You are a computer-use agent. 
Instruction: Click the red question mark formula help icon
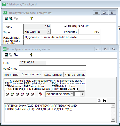[x=40, y=94]
